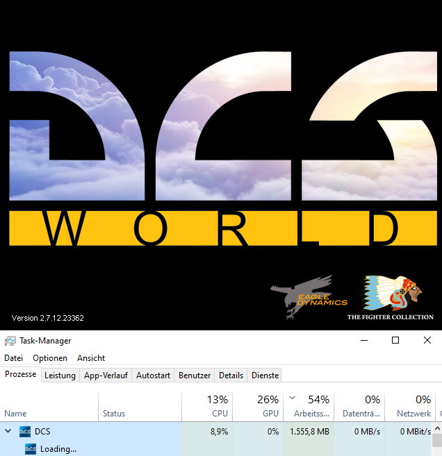This screenshot has width=442, height=456.
Task: Click the Loading... child process icon
Action: click(31, 449)
